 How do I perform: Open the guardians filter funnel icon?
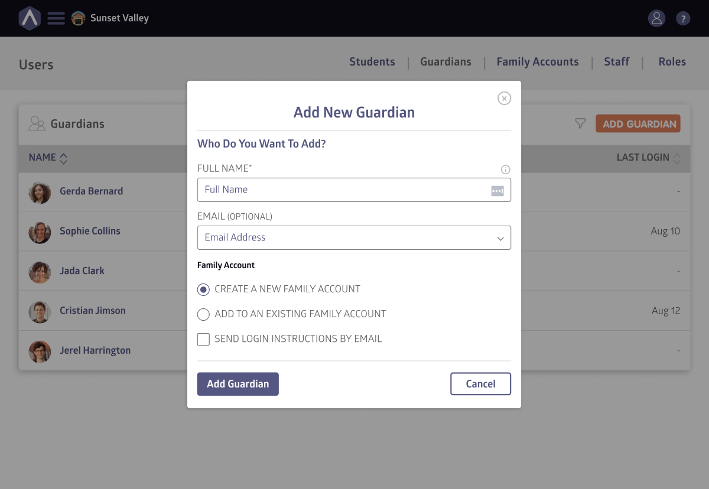(580, 123)
